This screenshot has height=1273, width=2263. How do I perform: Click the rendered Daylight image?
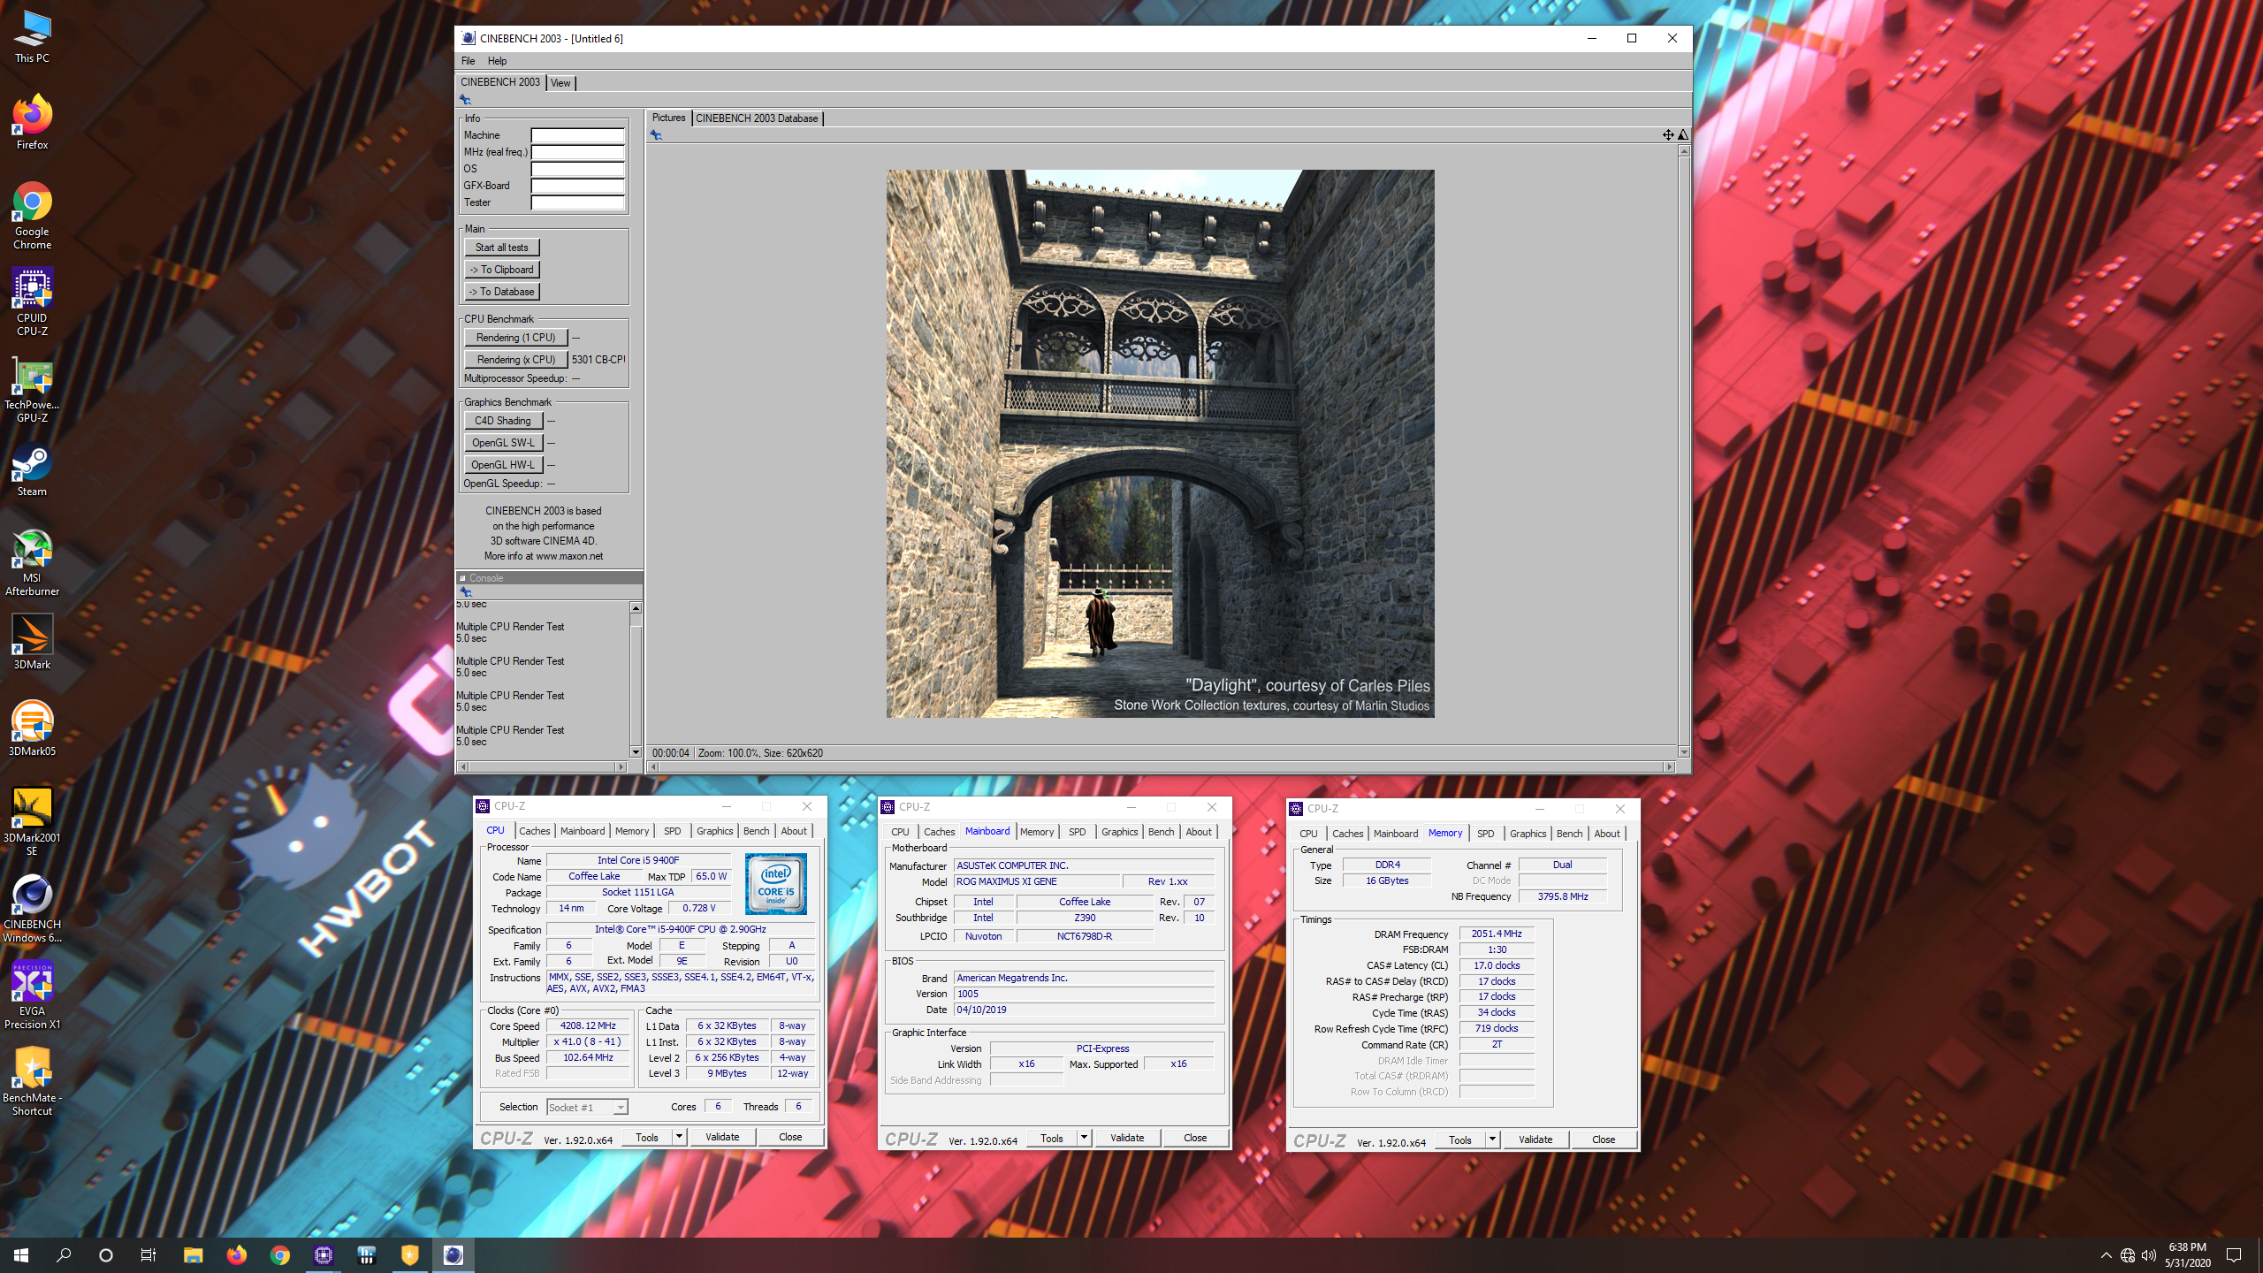click(x=1160, y=443)
